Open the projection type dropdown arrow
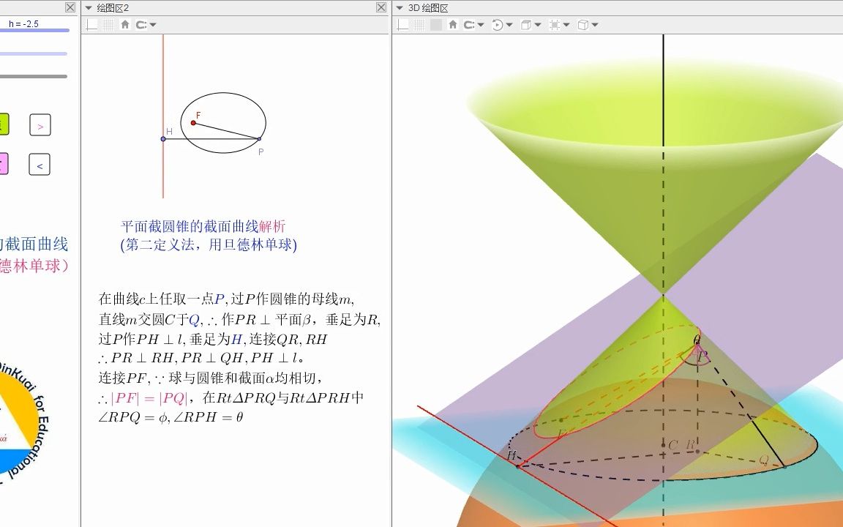This screenshot has width=843, height=527. (x=594, y=24)
